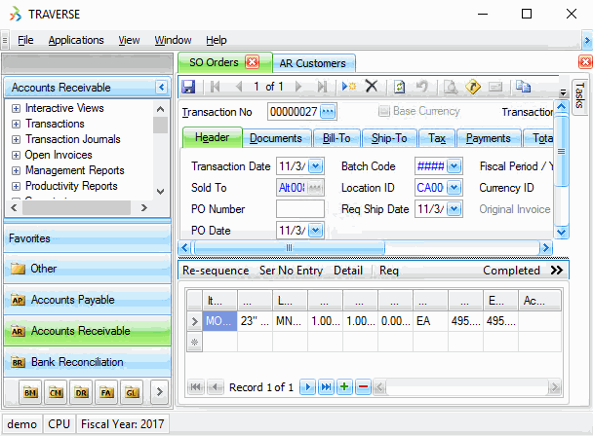
Task: Create a new record with star icon
Action: (x=349, y=87)
